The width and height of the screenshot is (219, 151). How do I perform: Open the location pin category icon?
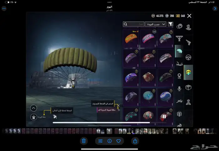pyautogui.click(x=179, y=76)
